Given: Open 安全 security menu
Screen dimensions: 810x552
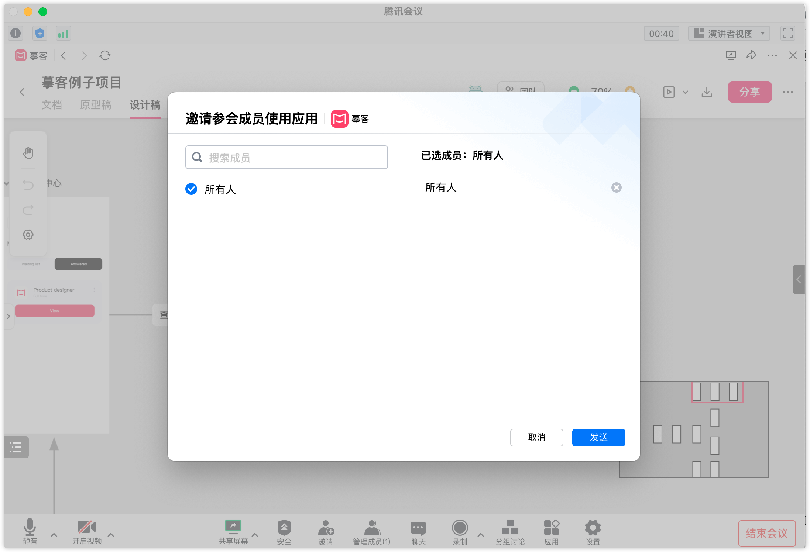Looking at the screenshot, I should click(x=284, y=532).
